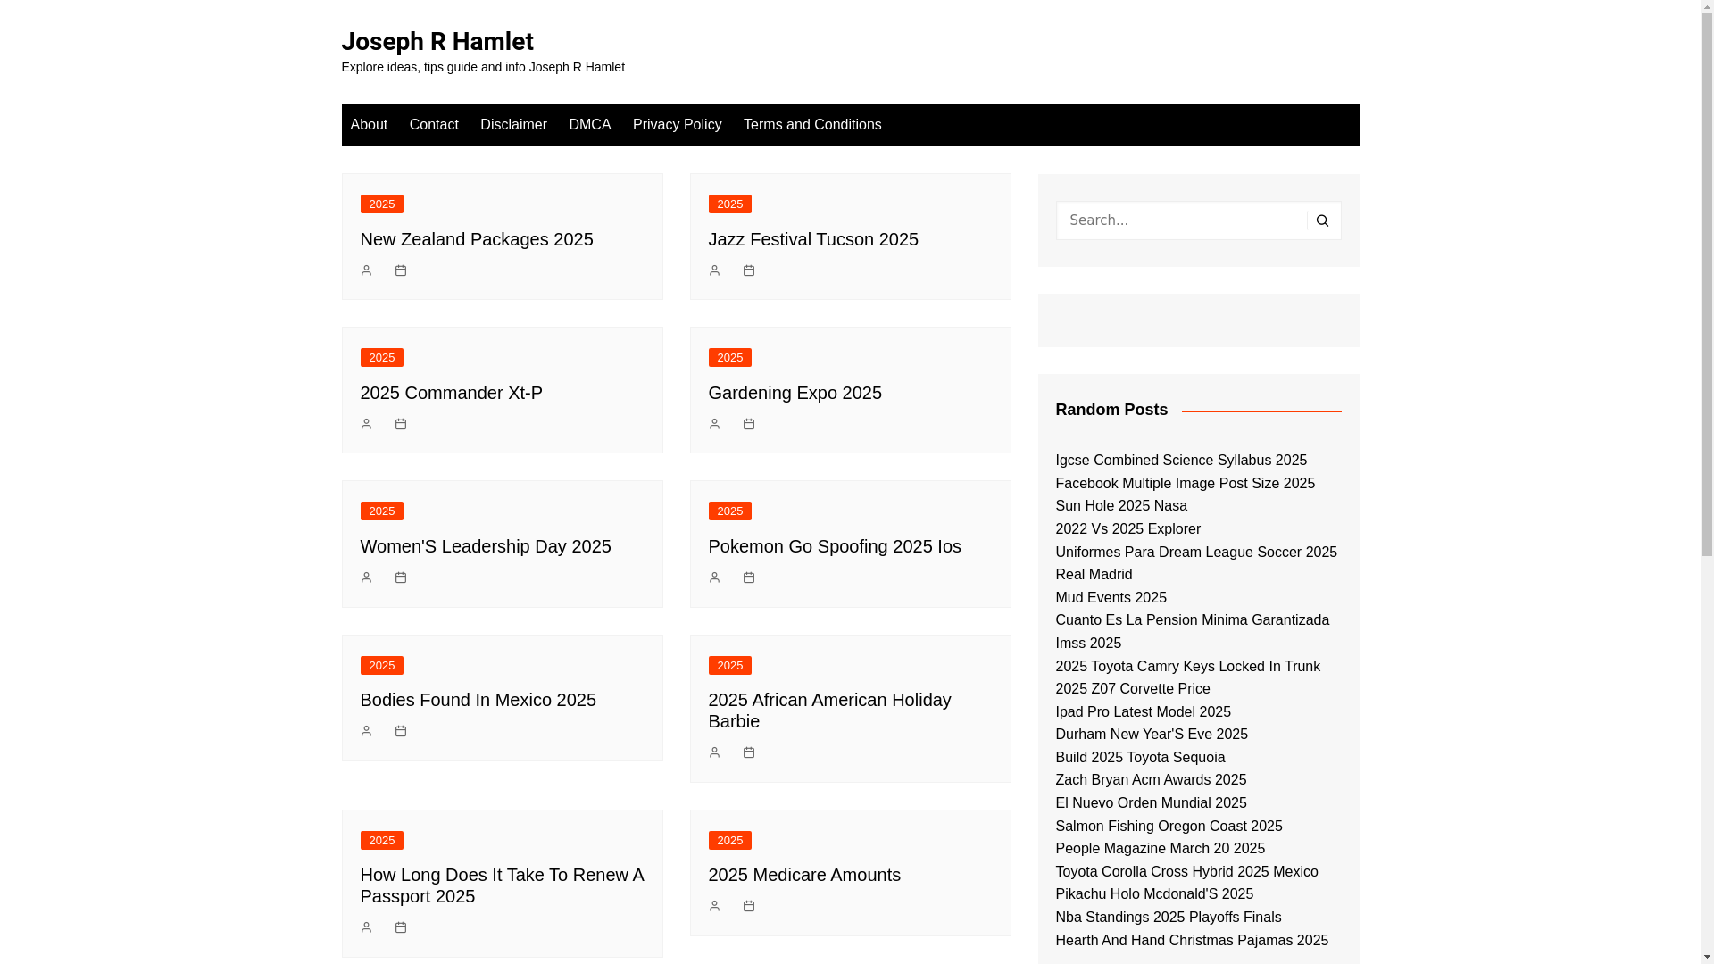Click 2025 tag above New Zealand Packages
Viewport: 1714px width, 964px height.
pos(382,204)
